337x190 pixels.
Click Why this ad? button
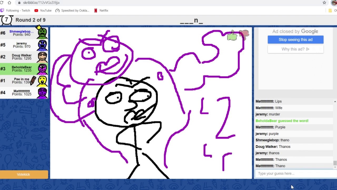[x=295, y=49]
